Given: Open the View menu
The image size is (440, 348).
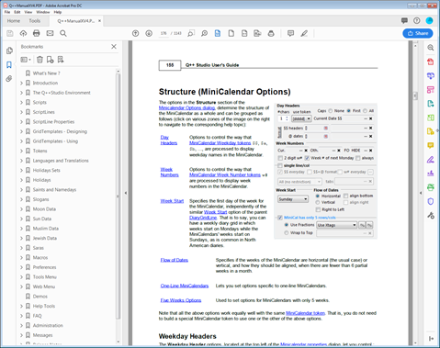Looking at the screenshot, I should tap(28, 12).
